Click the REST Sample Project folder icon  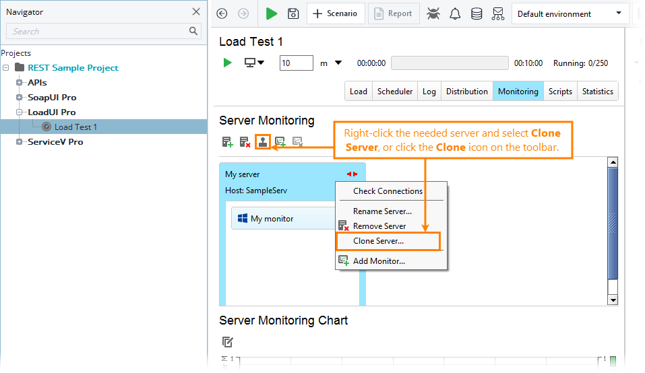pos(20,67)
